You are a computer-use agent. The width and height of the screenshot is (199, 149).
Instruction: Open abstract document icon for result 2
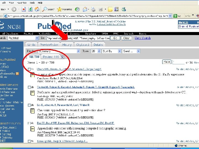32,93
